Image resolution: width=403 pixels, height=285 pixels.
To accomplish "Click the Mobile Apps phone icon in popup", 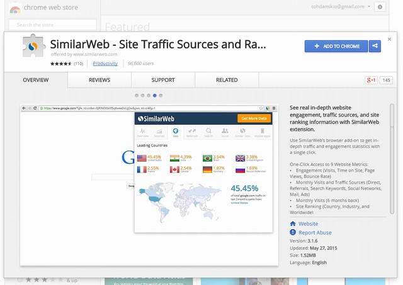I will coord(263,131).
